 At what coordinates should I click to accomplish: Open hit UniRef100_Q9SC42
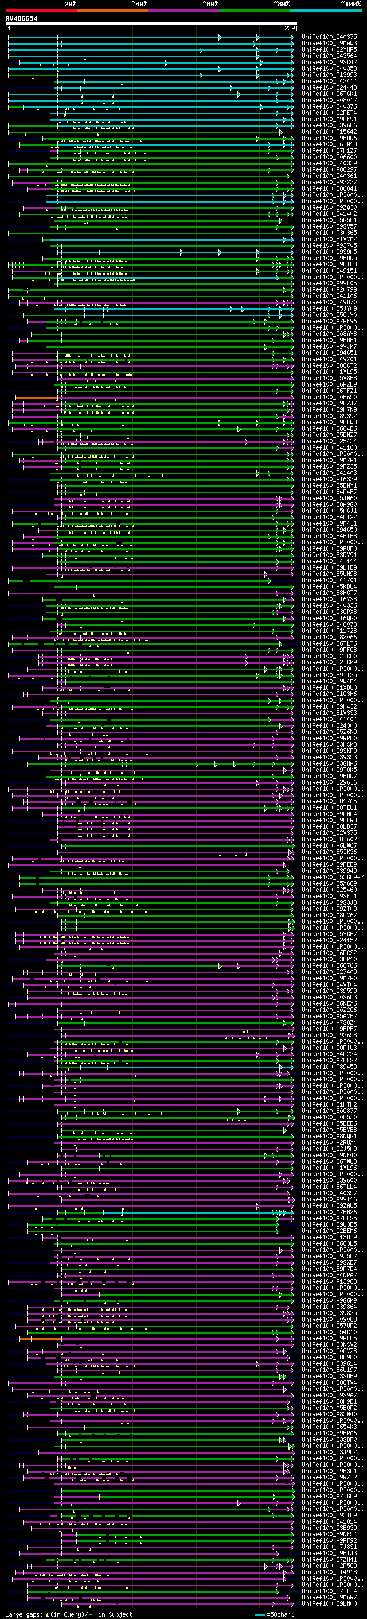pyautogui.click(x=329, y=62)
